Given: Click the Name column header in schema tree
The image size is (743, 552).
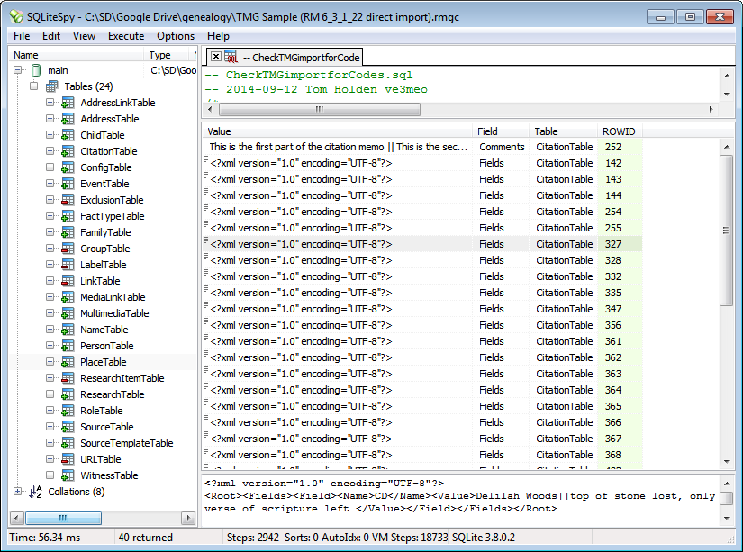Looking at the screenshot, I should tap(77, 55).
